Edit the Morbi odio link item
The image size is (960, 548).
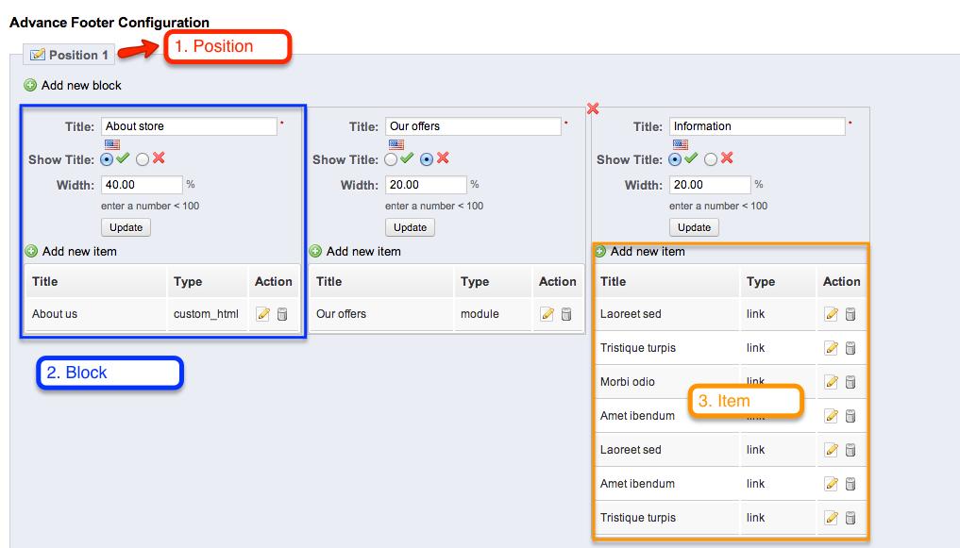[x=832, y=382]
